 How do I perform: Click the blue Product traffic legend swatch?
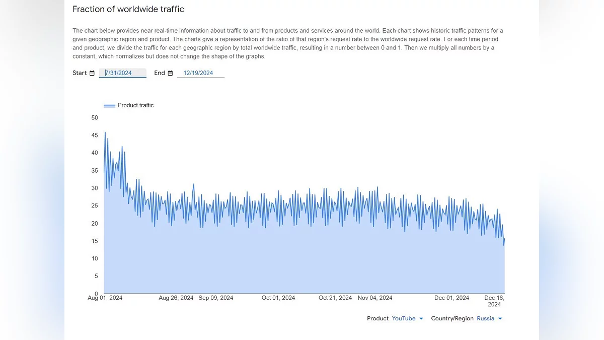pyautogui.click(x=109, y=106)
